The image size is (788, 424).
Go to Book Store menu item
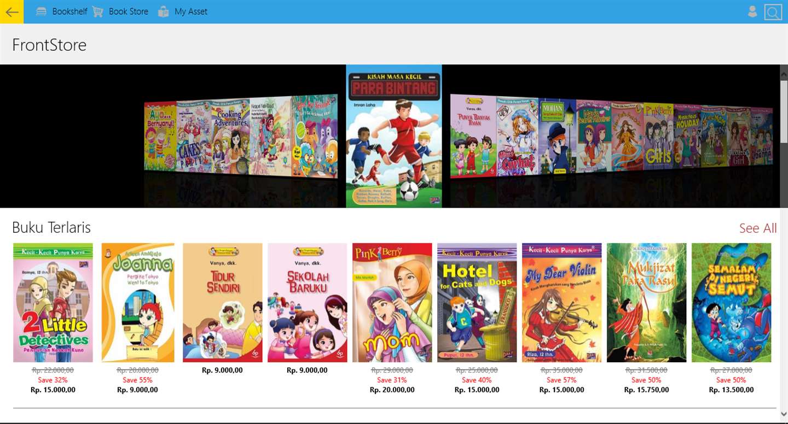point(129,11)
